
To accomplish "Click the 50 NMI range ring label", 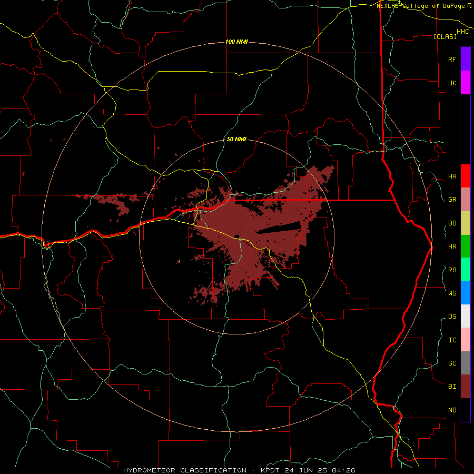I will pyautogui.click(x=236, y=139).
